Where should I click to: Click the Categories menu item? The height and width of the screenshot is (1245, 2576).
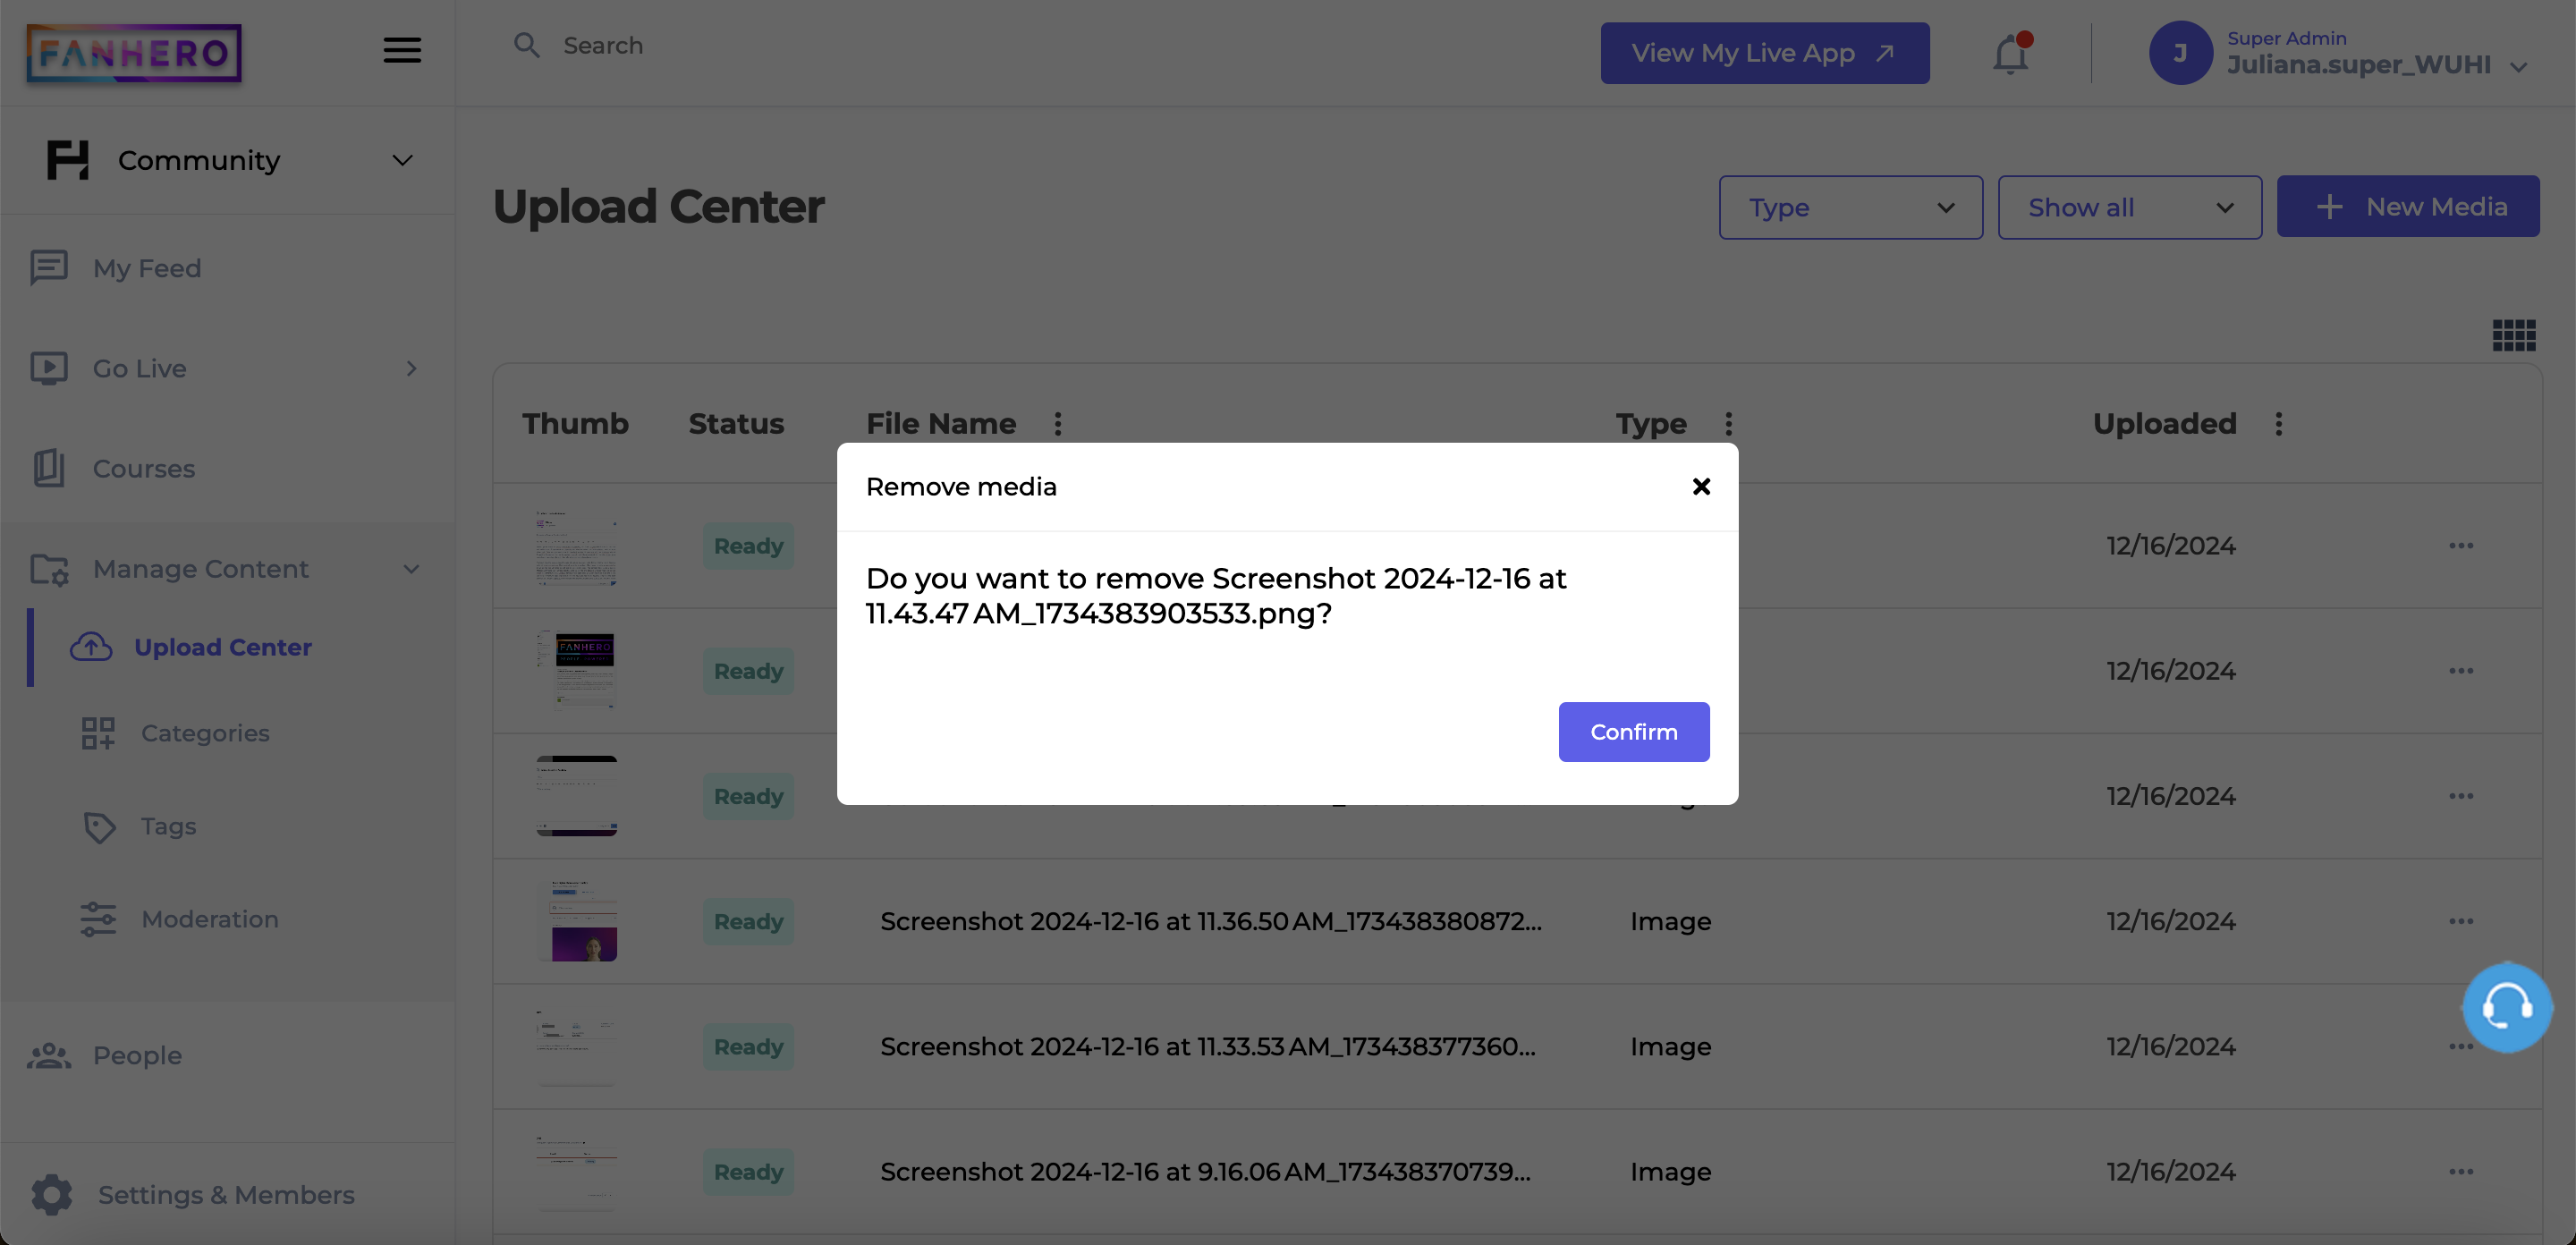pyautogui.click(x=204, y=733)
